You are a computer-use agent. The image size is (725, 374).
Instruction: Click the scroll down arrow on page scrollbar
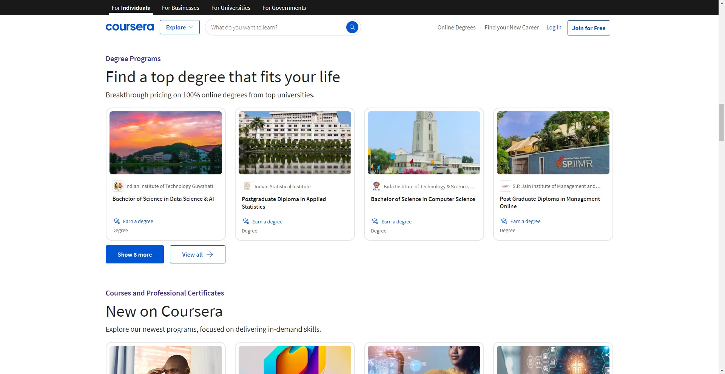tap(722, 371)
